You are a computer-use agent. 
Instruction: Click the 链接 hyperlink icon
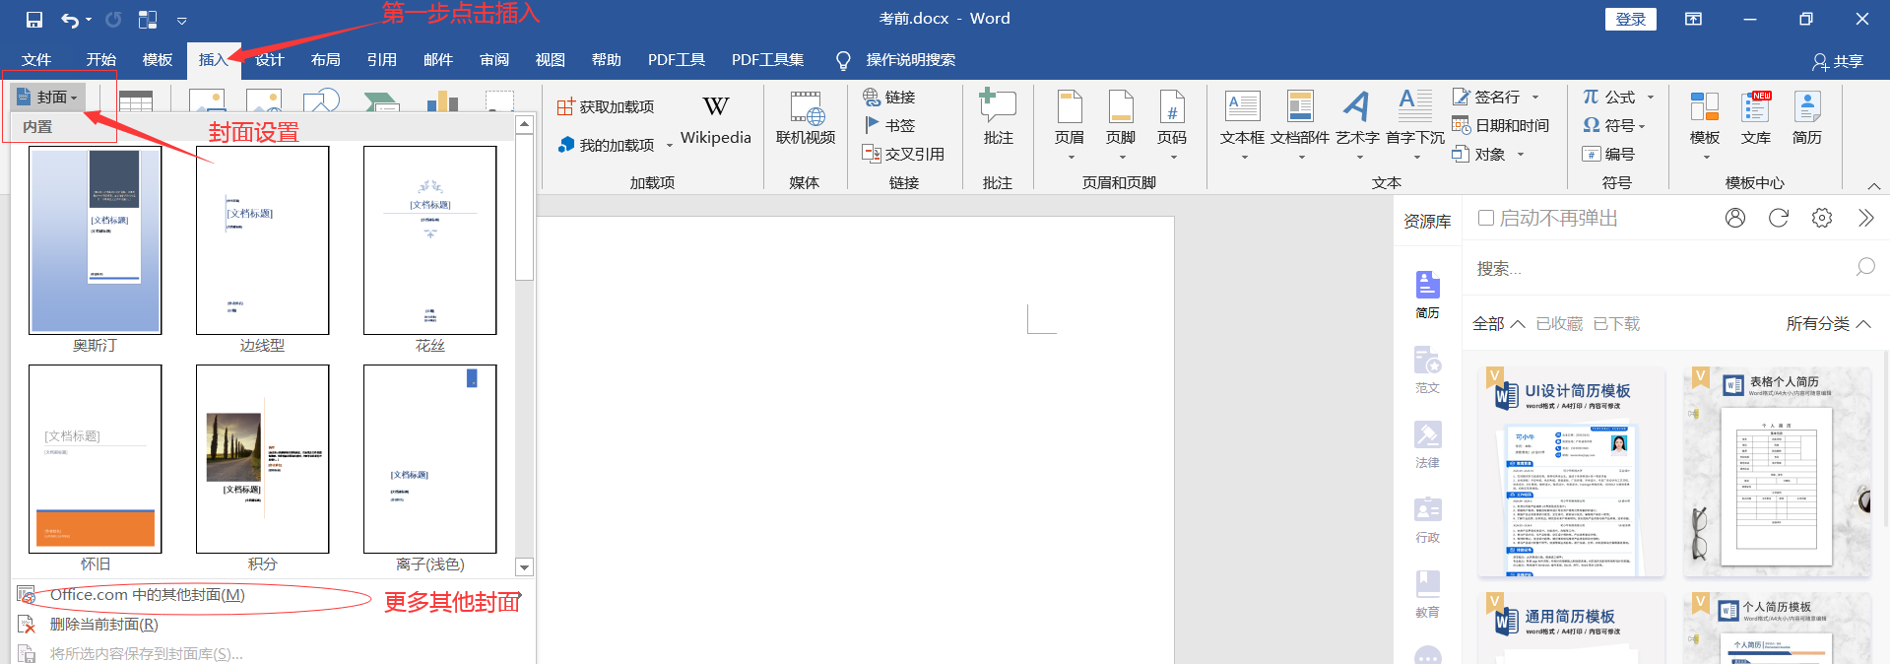[889, 97]
